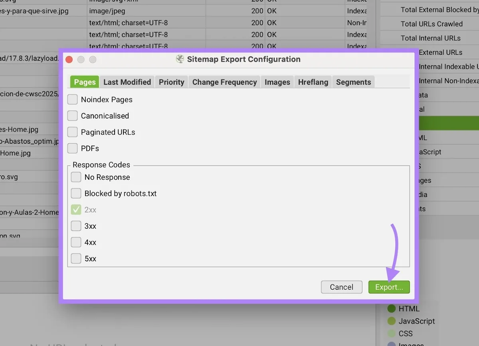Toggle the 4xx response code checkbox
This screenshot has height=346, width=479.
[76, 242]
